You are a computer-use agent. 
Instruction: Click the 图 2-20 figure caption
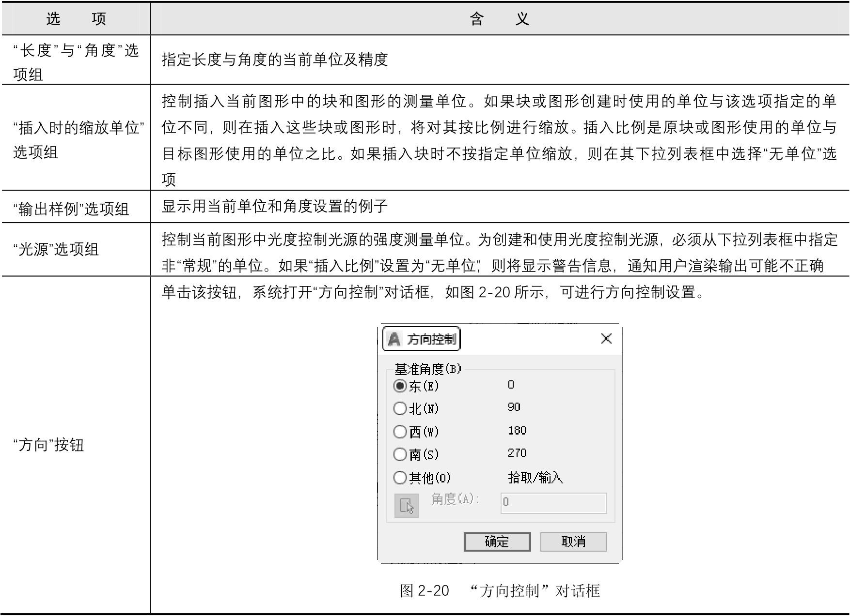500,591
